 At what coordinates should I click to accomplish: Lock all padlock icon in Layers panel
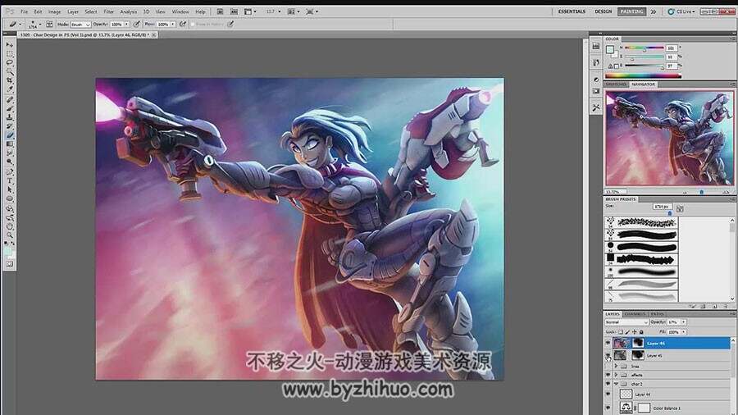click(x=641, y=332)
